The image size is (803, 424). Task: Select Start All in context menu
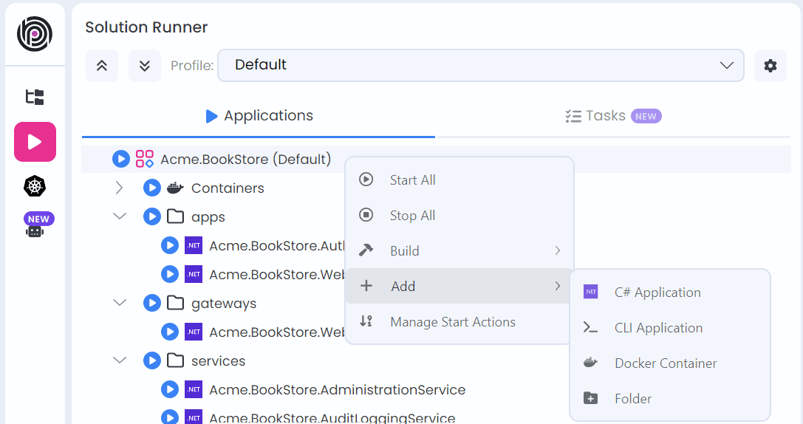click(412, 180)
